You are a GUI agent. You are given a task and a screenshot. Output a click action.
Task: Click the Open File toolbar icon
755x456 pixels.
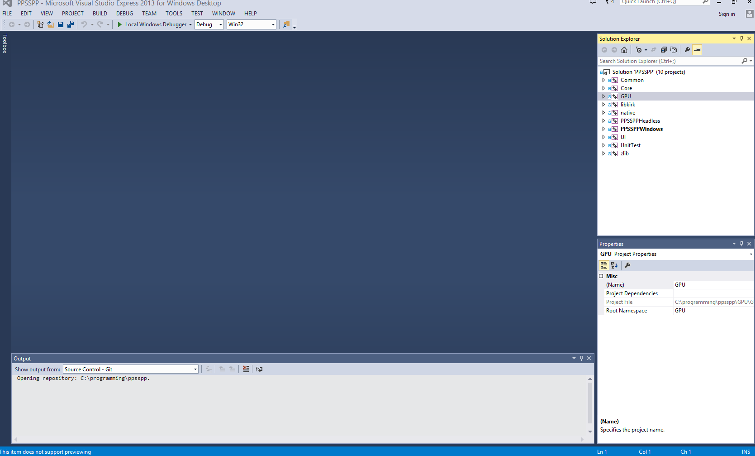click(51, 24)
